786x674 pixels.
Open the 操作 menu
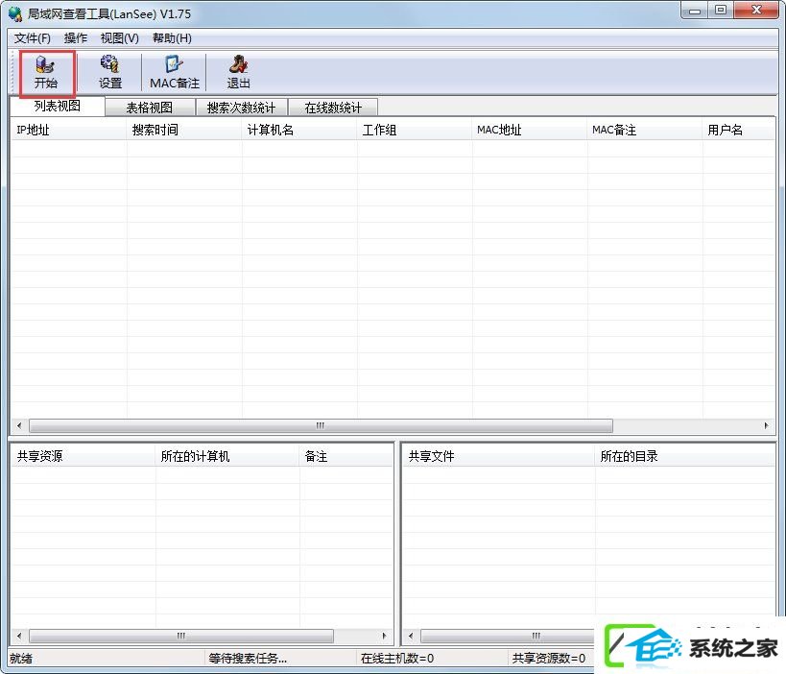click(x=76, y=38)
